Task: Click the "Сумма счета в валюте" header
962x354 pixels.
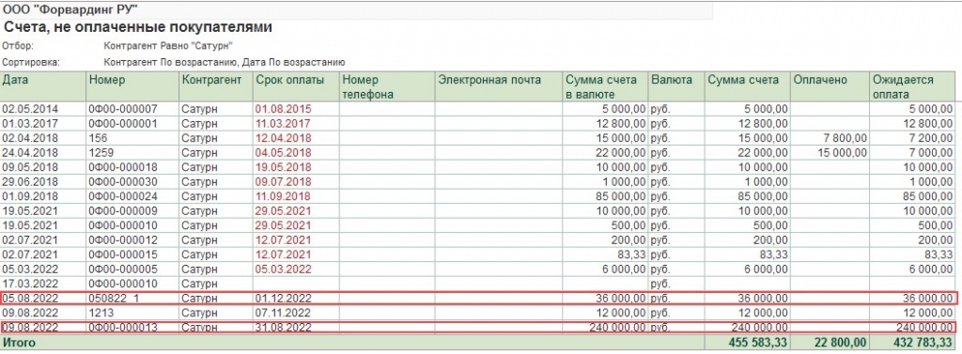Action: (x=606, y=87)
